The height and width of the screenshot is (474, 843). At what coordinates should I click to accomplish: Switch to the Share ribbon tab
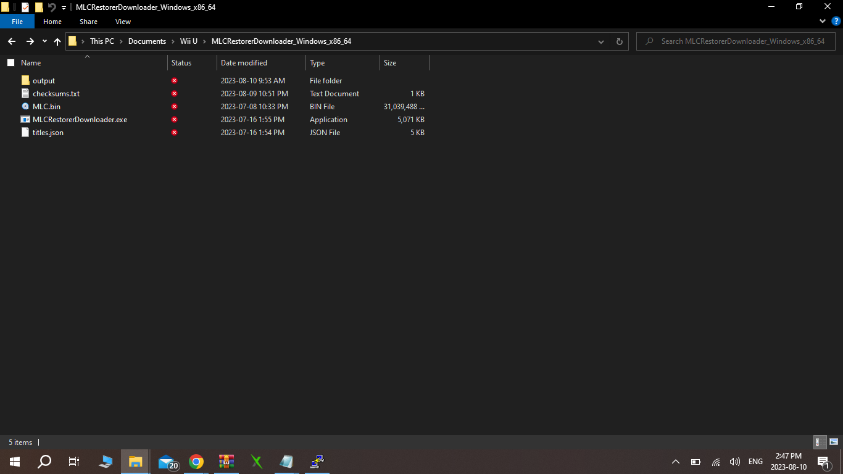click(x=88, y=22)
